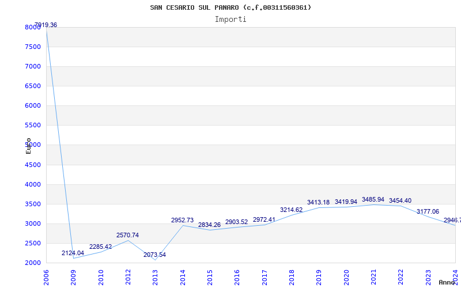Select the San Cesario Sul Panaro title
Image resolution: width=461 pixels, height=288 pixels.
[231, 7]
